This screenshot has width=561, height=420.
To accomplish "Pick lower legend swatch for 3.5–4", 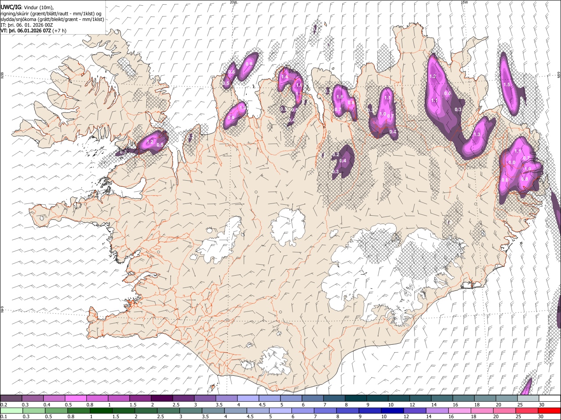I will click(213, 410).
